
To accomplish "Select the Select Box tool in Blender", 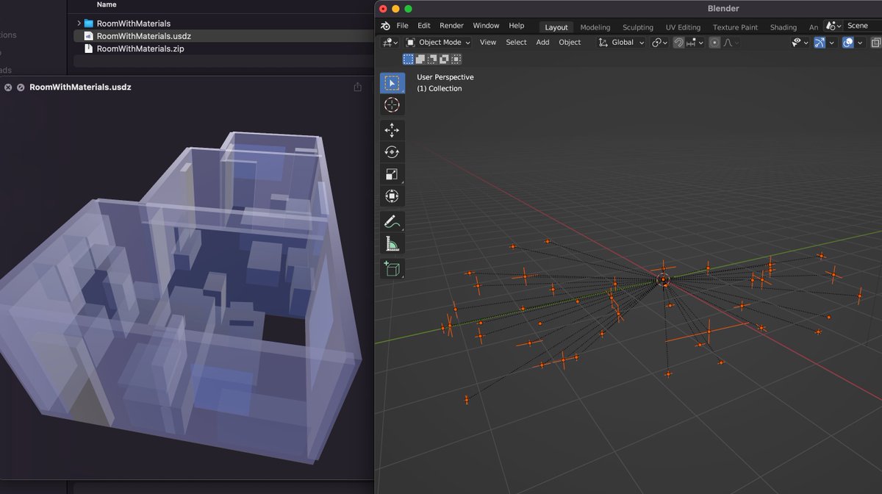I will click(x=392, y=83).
